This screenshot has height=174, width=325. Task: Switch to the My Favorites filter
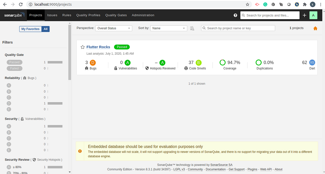[x=30, y=29]
